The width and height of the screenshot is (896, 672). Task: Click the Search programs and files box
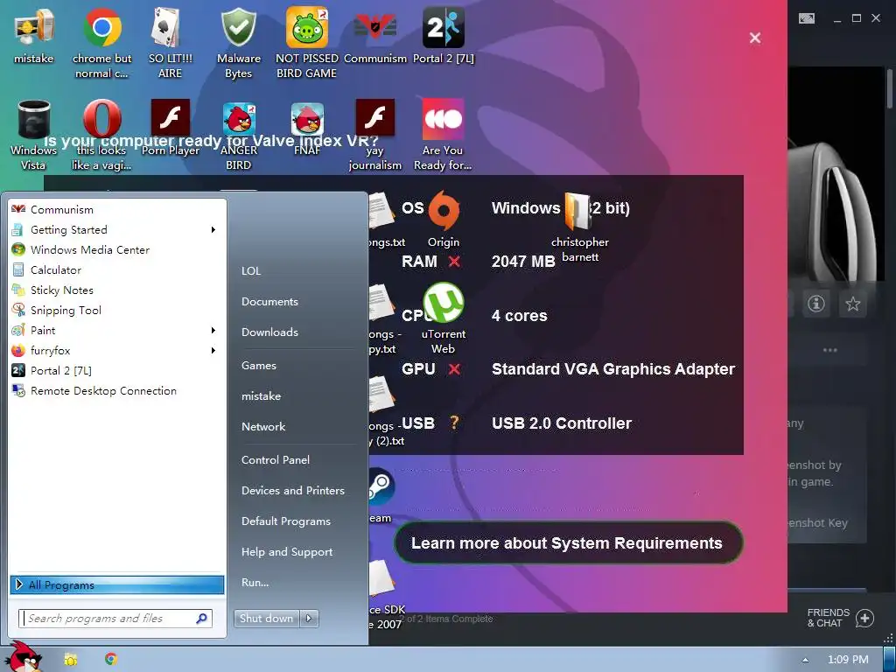[116, 619]
